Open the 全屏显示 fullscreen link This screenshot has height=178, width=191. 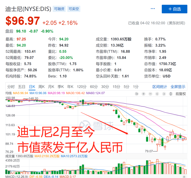click(178, 87)
